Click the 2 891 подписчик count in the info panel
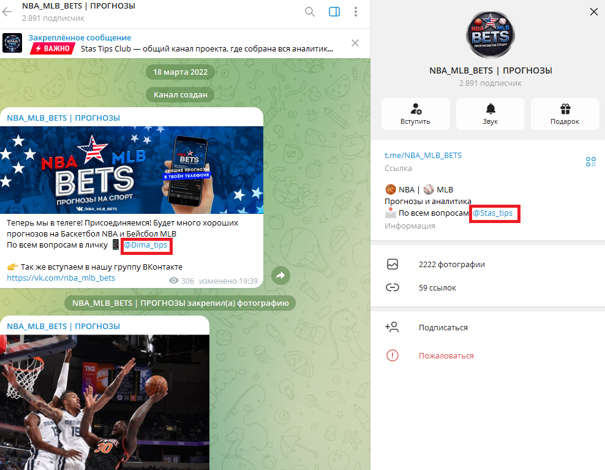The width and height of the screenshot is (605, 470). pos(490,83)
